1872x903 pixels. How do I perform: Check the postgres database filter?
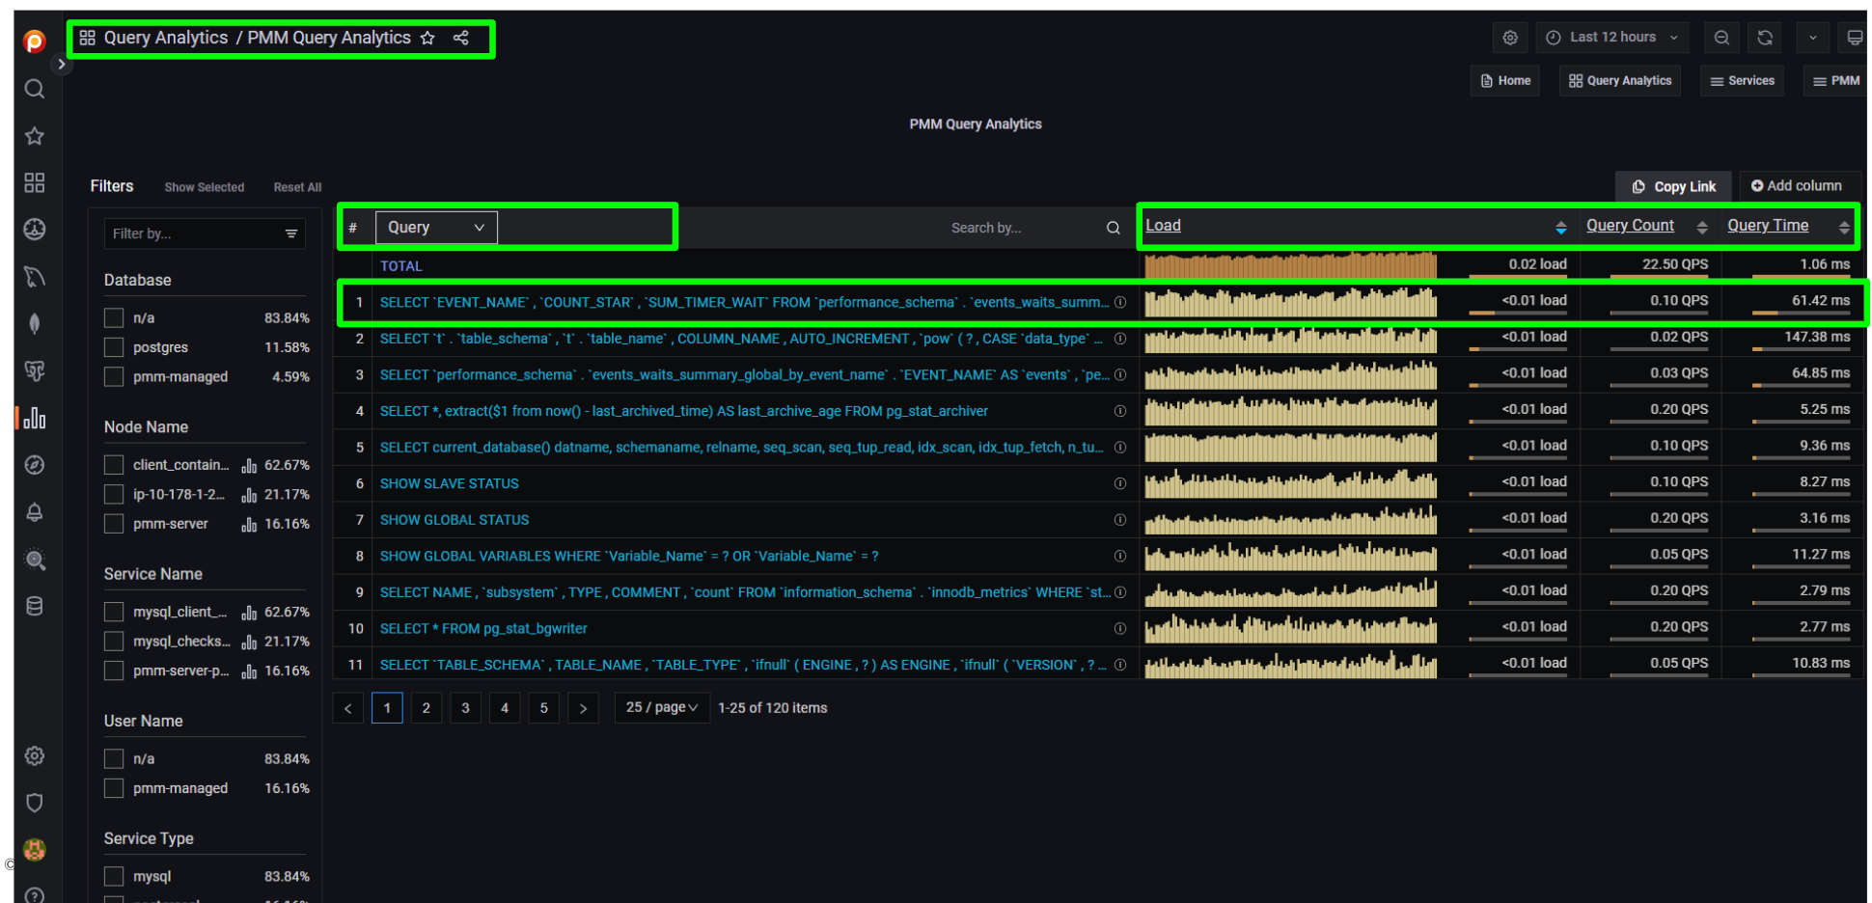[114, 347]
